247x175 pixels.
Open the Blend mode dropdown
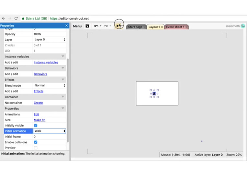(x=50, y=85)
